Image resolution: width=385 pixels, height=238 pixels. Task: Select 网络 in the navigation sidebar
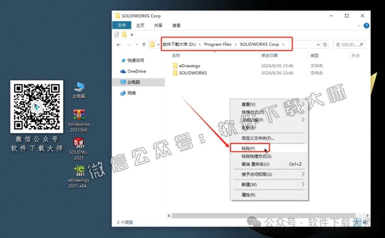(x=132, y=93)
